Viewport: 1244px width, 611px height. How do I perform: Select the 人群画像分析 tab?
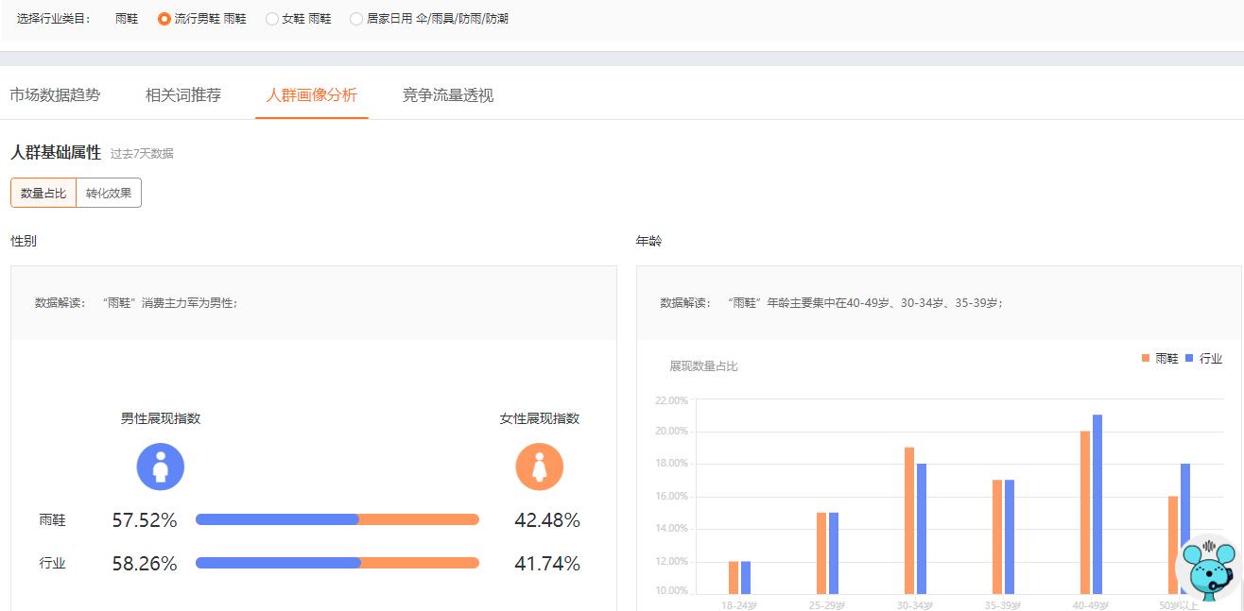pyautogui.click(x=311, y=94)
